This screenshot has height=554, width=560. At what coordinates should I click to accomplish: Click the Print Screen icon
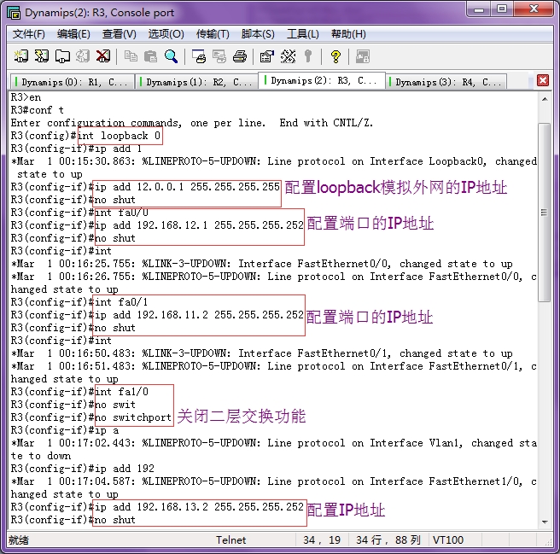199,56
